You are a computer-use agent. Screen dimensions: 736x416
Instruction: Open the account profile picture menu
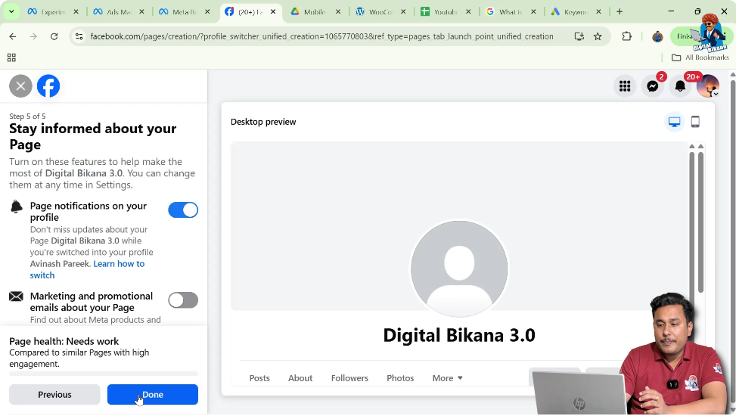[708, 86]
